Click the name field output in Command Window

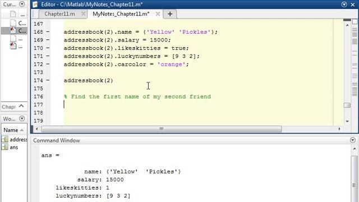coord(132,172)
